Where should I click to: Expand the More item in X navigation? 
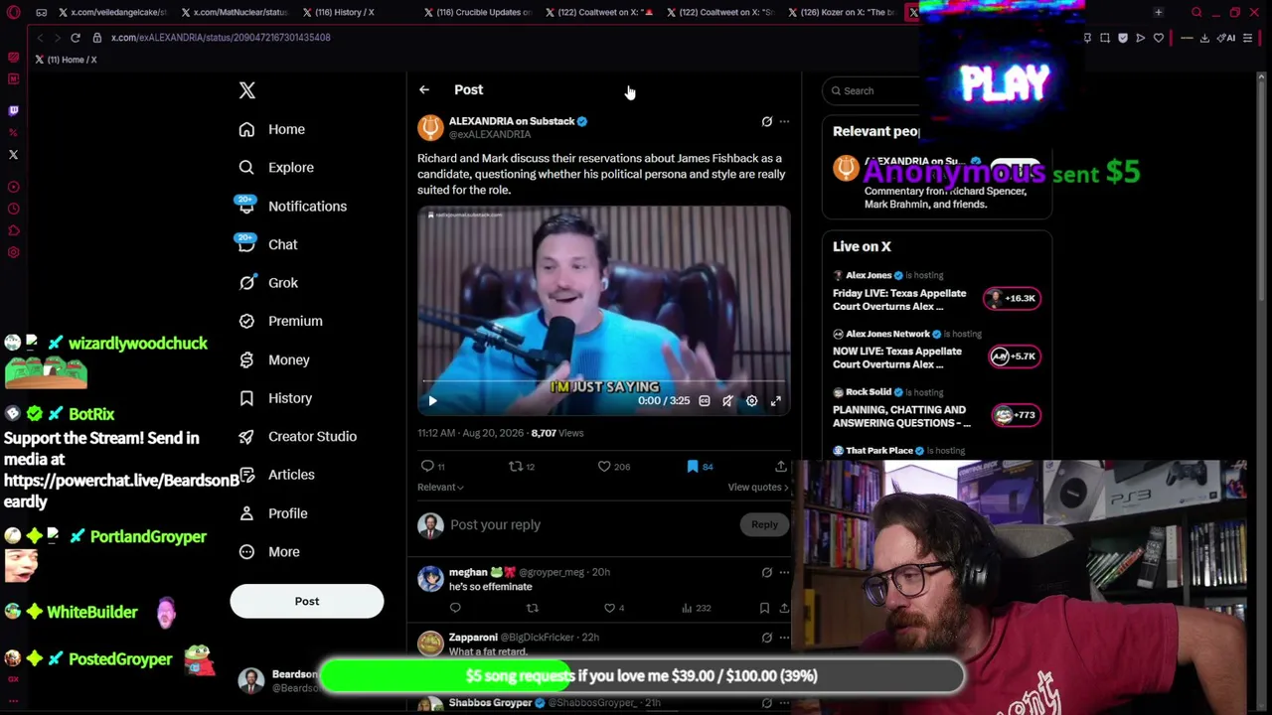click(269, 552)
